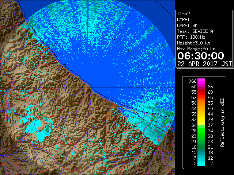
Task: Click the 'CAPPI' product text line
Action: pos(183,20)
